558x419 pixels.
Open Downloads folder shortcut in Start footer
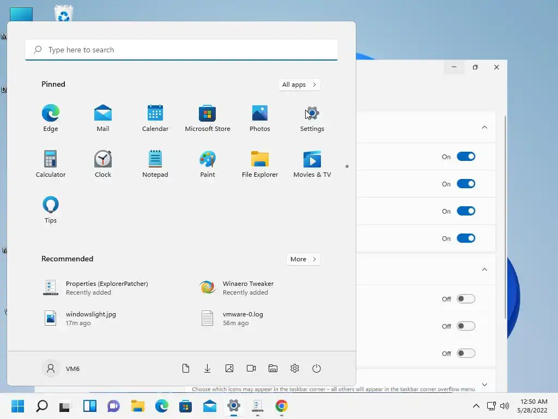[x=208, y=368]
